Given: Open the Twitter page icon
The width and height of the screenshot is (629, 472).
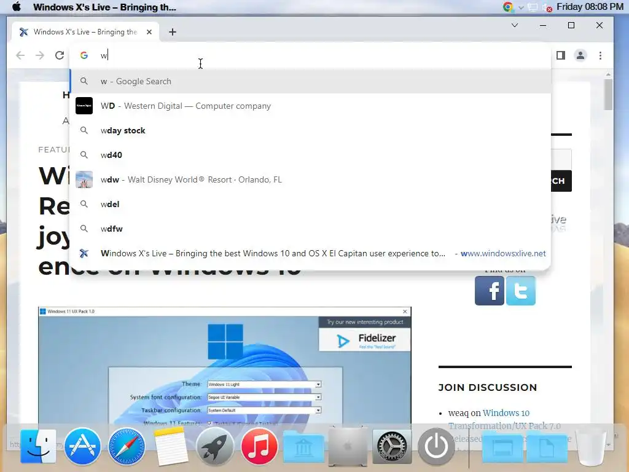Looking at the screenshot, I should coord(521,291).
